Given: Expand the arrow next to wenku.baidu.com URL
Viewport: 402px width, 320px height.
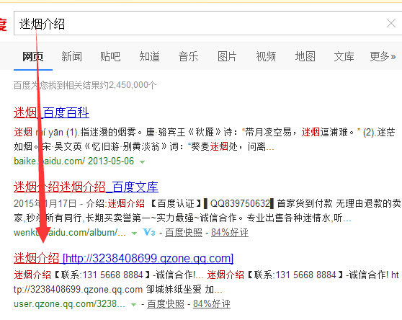Looking at the screenshot, I should pyautogui.click(x=134, y=234).
